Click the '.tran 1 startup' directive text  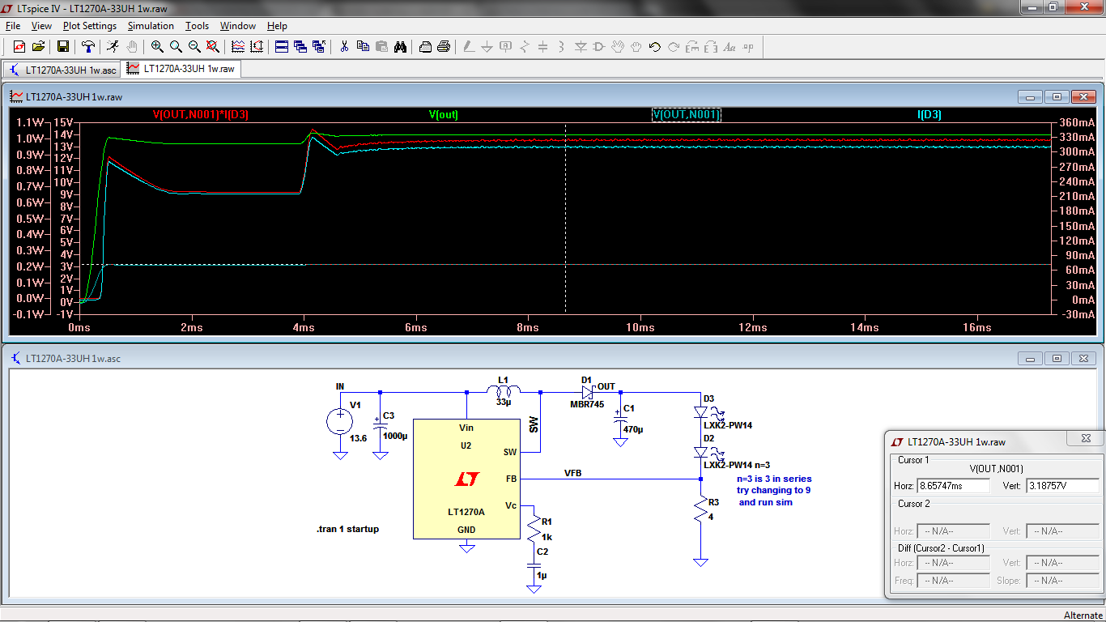347,529
